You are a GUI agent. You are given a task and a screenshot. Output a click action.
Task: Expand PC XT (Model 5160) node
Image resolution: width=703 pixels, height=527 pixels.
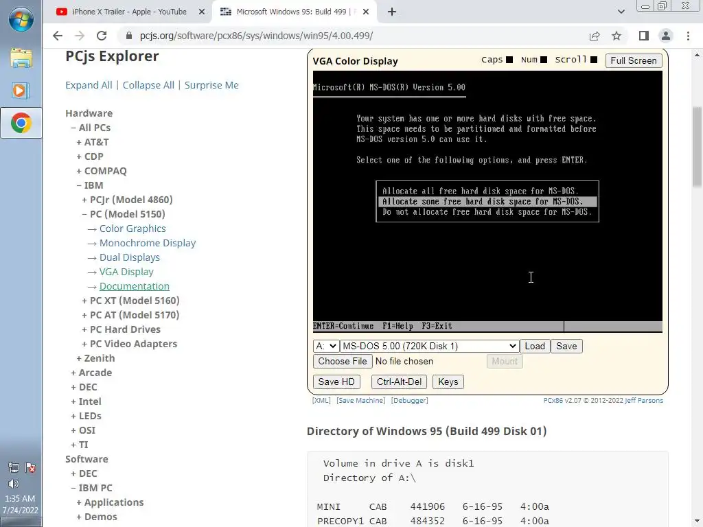[x=130, y=301]
